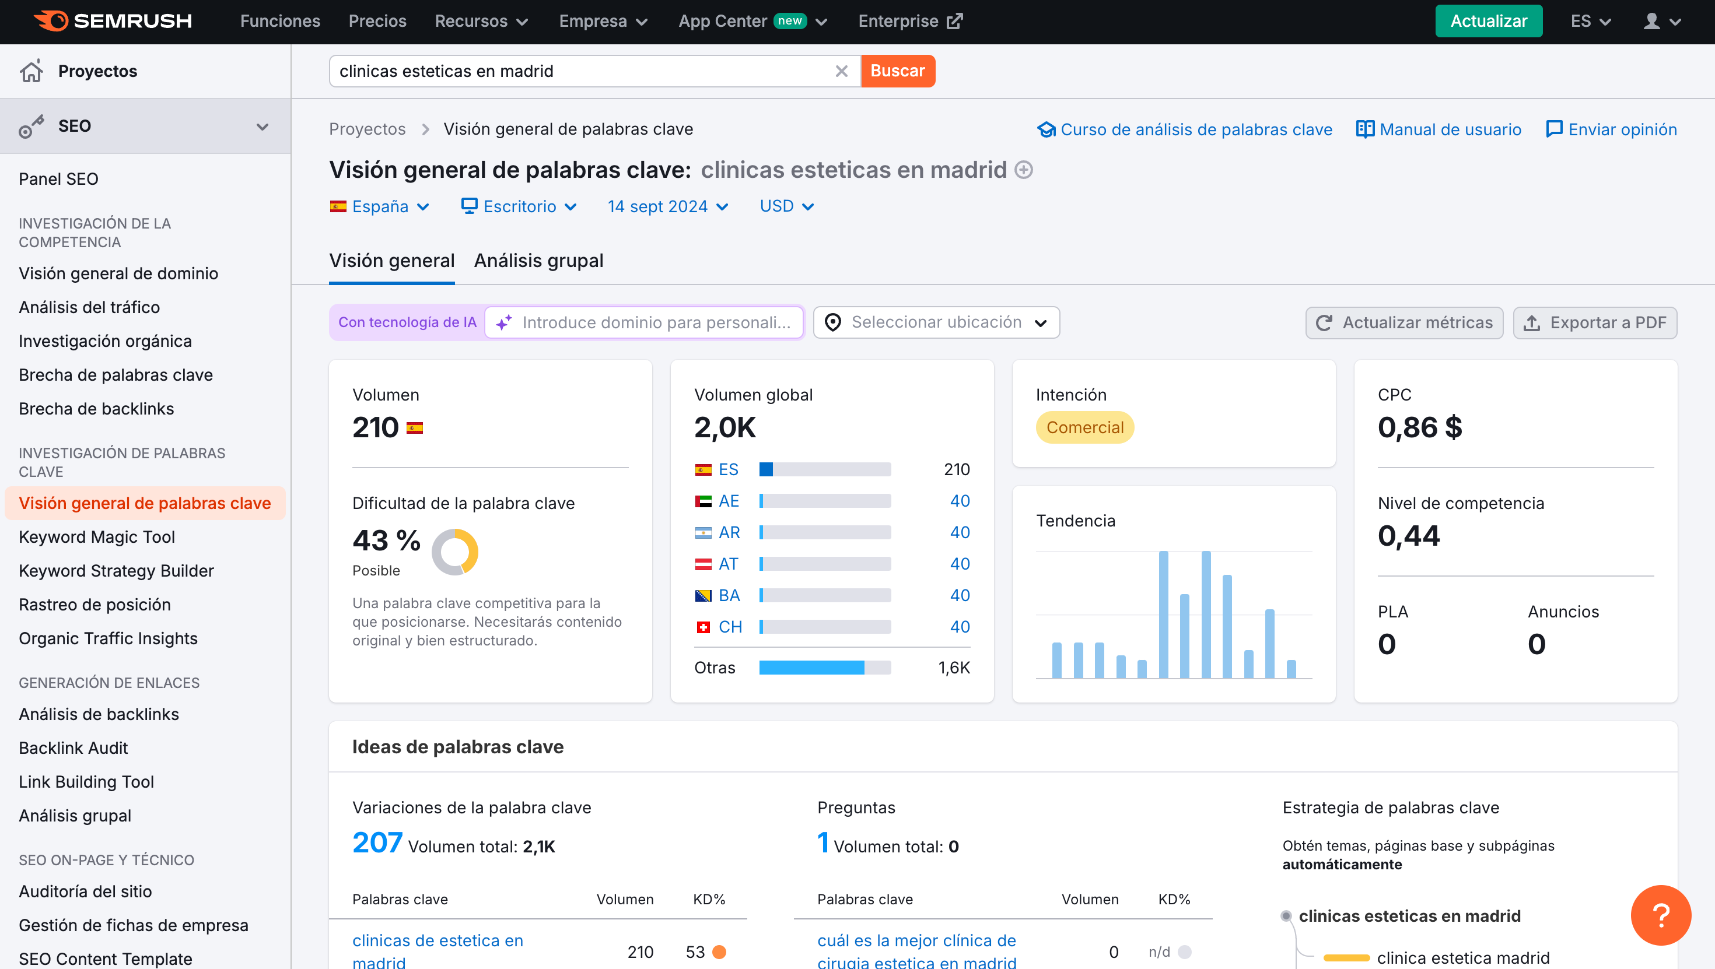Open 'cuál es la mejor clínica' question link
This screenshot has width=1715, height=969.
tap(917, 952)
